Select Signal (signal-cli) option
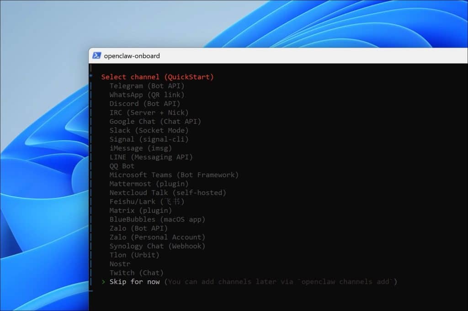The image size is (468, 311). (149, 139)
